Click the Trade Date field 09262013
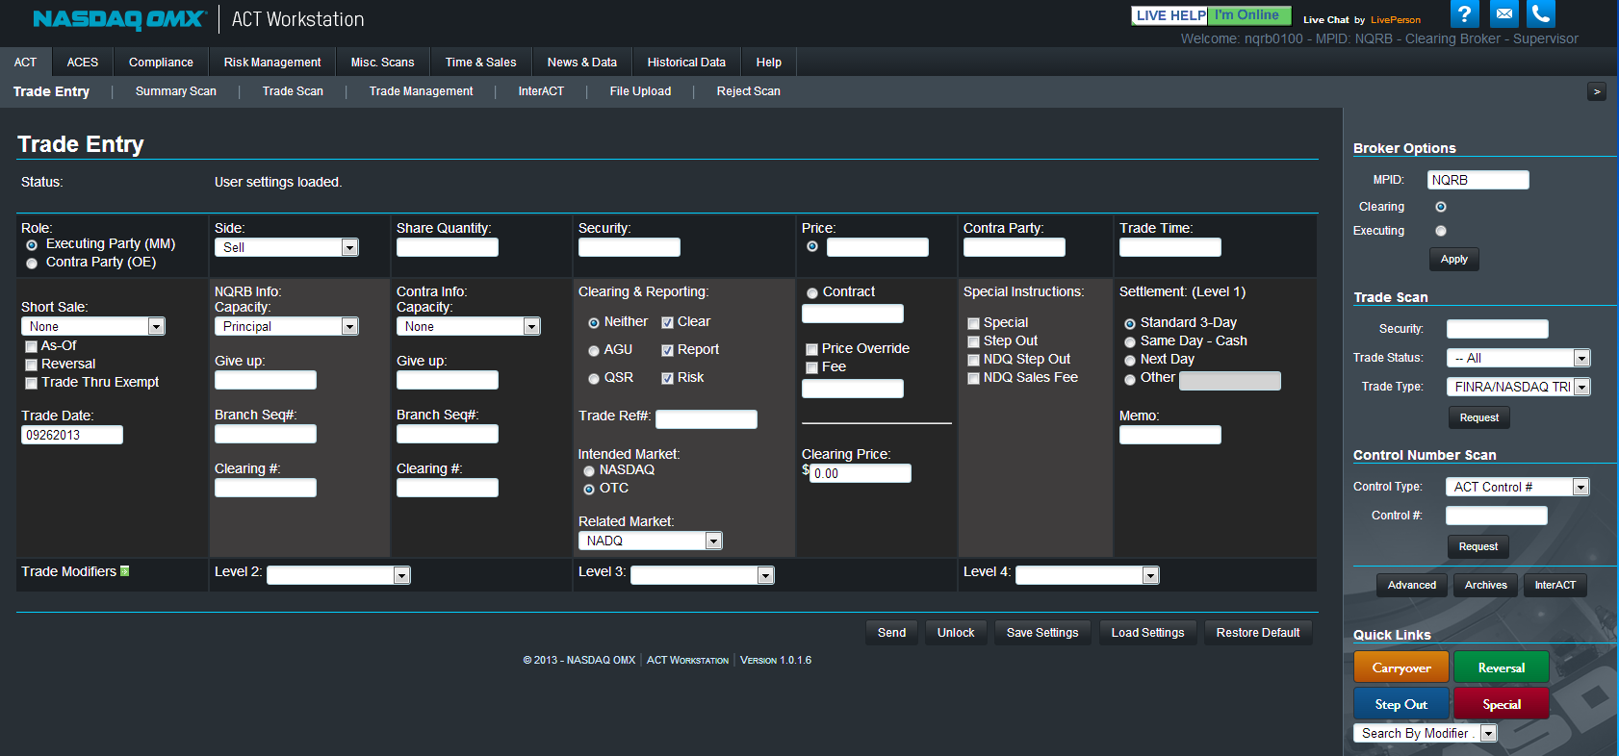1619x756 pixels. [x=72, y=435]
